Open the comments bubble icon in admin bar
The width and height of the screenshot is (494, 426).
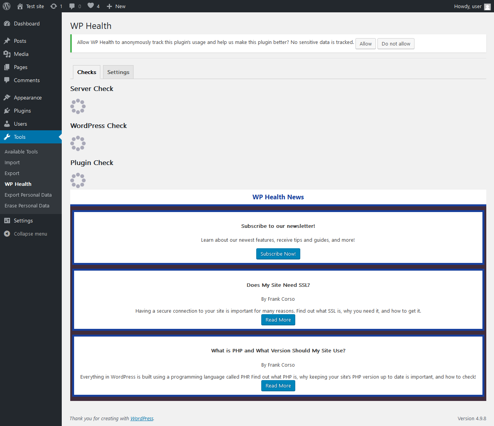72,6
